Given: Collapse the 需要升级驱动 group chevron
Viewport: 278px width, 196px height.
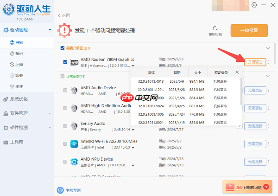Looking at the screenshot, I should (x=268, y=48).
